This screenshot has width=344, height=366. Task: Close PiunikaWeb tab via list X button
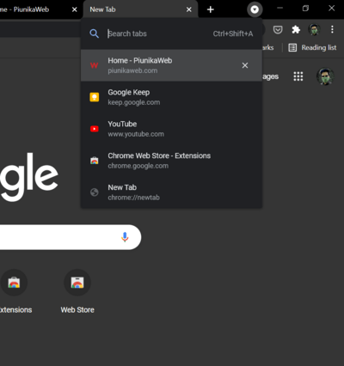pyautogui.click(x=245, y=65)
